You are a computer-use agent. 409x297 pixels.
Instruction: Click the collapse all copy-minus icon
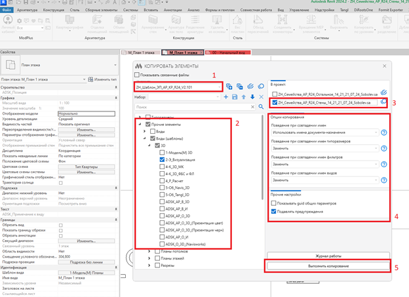coord(239,87)
